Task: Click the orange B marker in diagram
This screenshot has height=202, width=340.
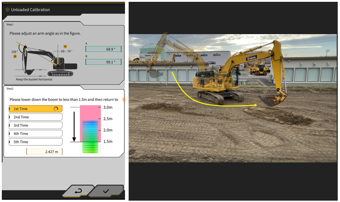Action: click(x=15, y=56)
